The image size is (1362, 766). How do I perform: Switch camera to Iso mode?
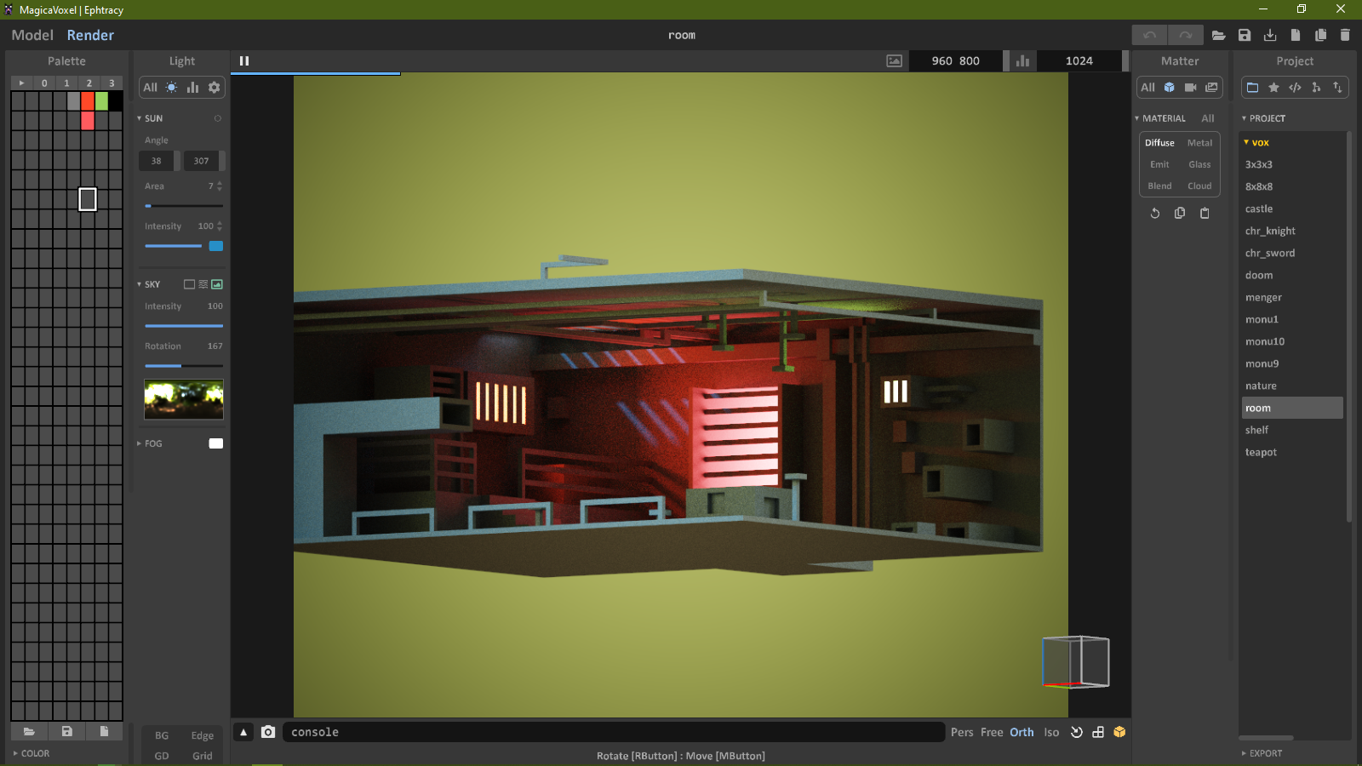[1052, 732]
